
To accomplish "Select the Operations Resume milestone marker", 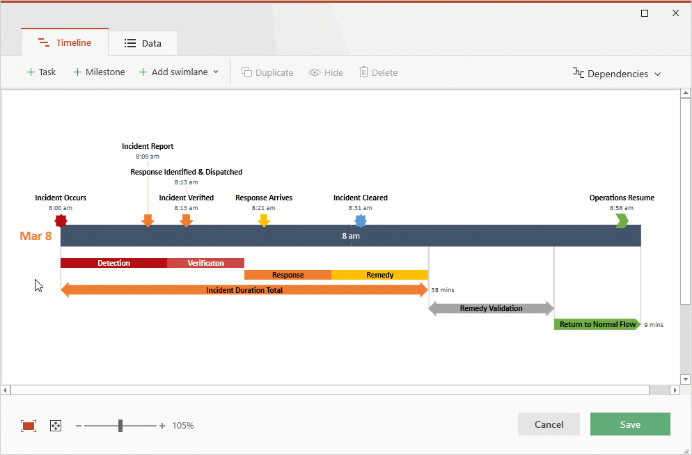I will click(622, 221).
